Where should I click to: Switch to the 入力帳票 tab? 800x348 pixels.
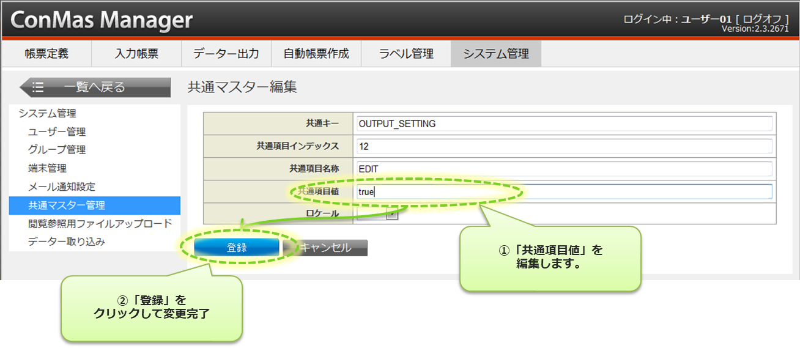tap(136, 54)
